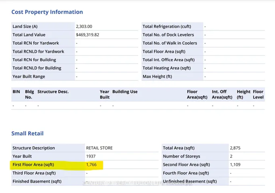This screenshot has height=193, width=275.
Task: Select 'Total No. of Dock Levelers'
Action: coord(168,35)
